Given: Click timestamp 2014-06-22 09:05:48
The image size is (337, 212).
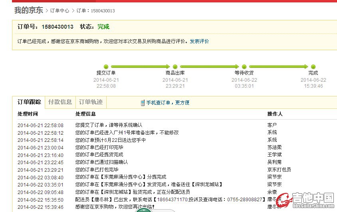Looking at the screenshot, I should click(x=40, y=192).
